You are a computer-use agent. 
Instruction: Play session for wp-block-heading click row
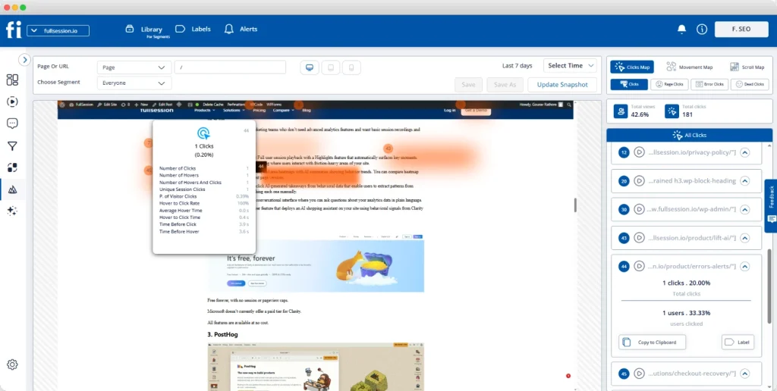click(x=639, y=181)
